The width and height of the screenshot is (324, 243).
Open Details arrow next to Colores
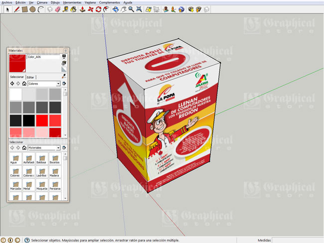[x=64, y=84]
